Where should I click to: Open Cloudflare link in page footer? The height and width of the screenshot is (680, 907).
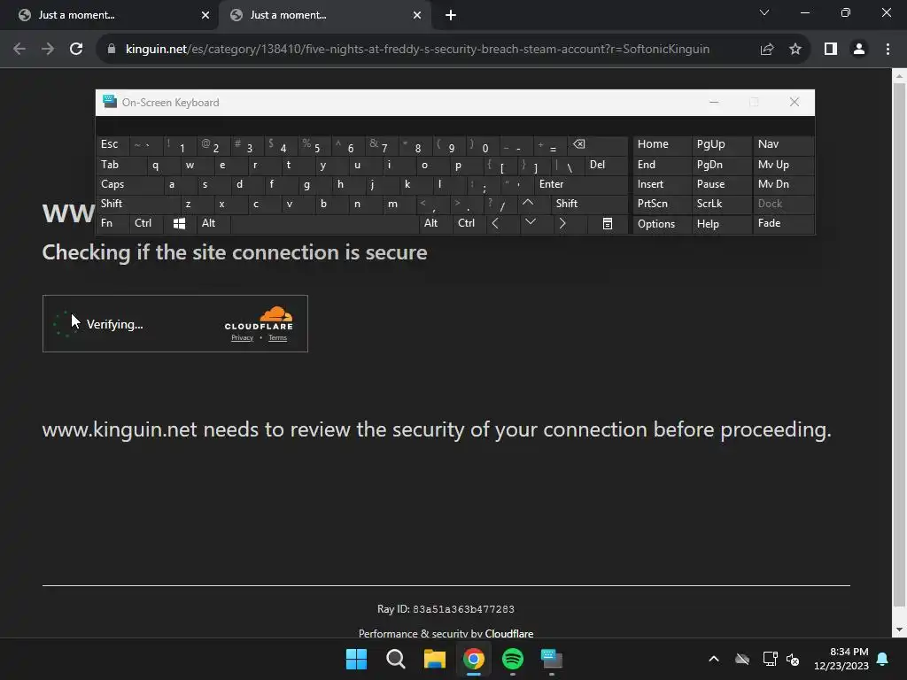coord(509,633)
